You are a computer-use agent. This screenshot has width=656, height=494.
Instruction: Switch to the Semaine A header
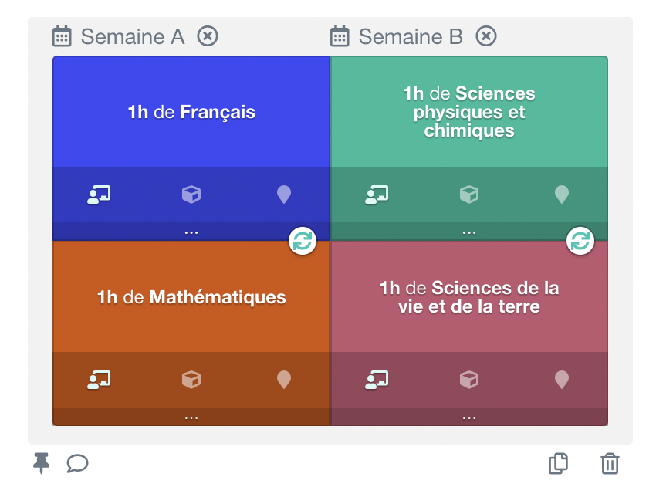pos(134,36)
